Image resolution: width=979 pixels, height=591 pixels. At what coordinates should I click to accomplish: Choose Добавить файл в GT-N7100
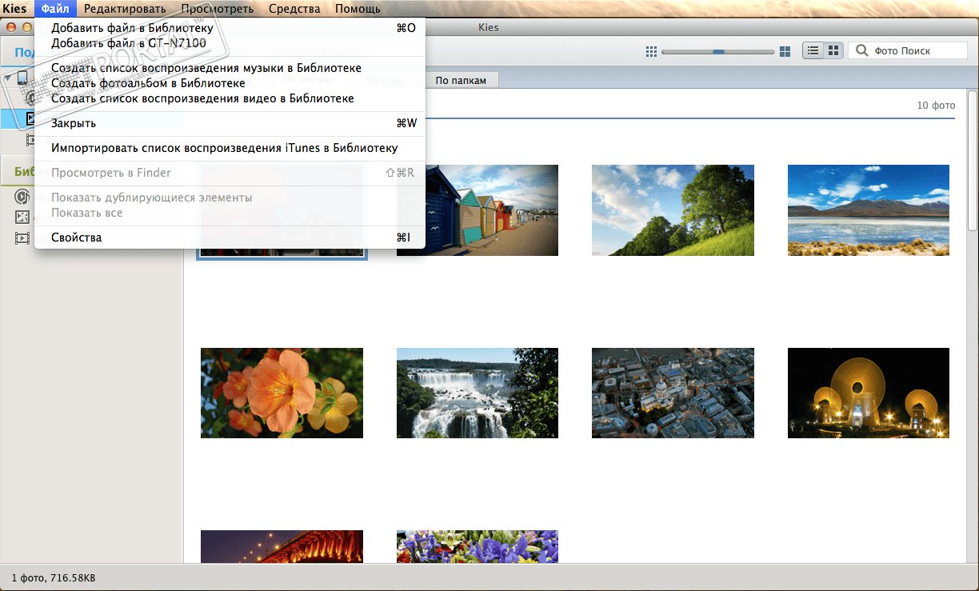tap(230, 42)
